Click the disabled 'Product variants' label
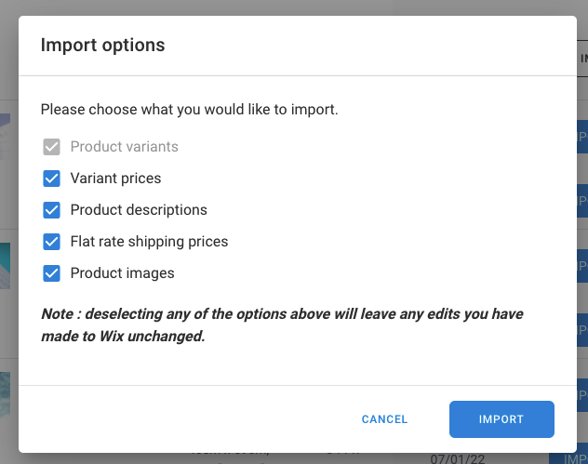 (124, 147)
